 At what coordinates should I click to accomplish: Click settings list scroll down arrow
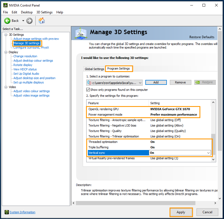pos(213,160)
